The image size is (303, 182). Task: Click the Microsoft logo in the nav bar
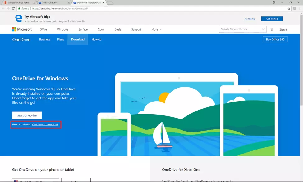click(22, 29)
